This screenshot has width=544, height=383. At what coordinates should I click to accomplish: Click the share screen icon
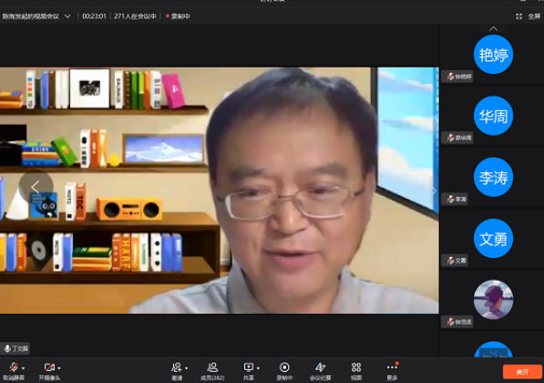[x=249, y=367]
